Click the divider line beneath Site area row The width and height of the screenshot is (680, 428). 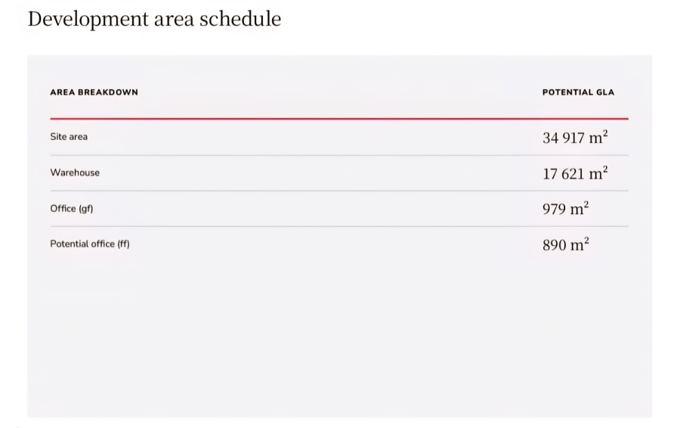click(339, 155)
